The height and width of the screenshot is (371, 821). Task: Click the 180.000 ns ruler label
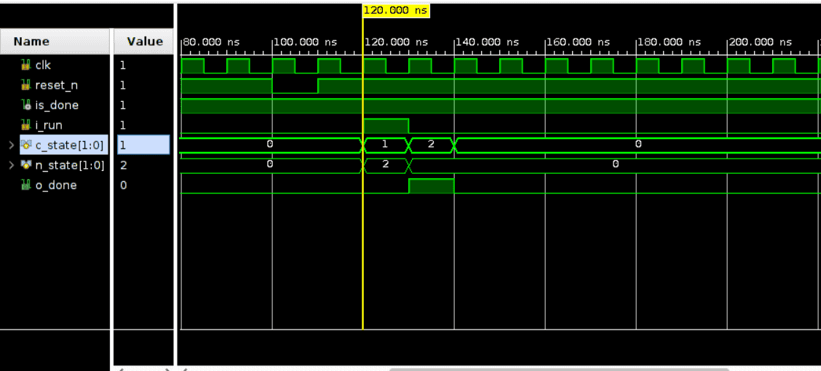point(670,42)
